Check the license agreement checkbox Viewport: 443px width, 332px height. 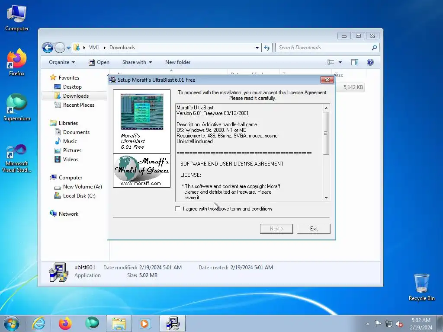tap(178, 209)
